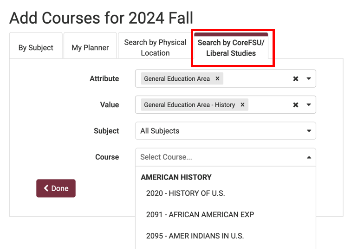Open the My Planner tab
Image resolution: width=351 pixels, height=251 pixels.
90,47
